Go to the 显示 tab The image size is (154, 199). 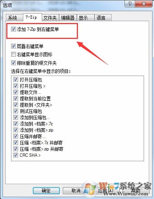(86, 18)
